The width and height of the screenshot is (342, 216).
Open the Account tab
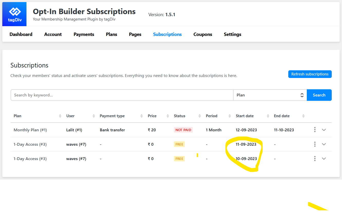pos(53,34)
